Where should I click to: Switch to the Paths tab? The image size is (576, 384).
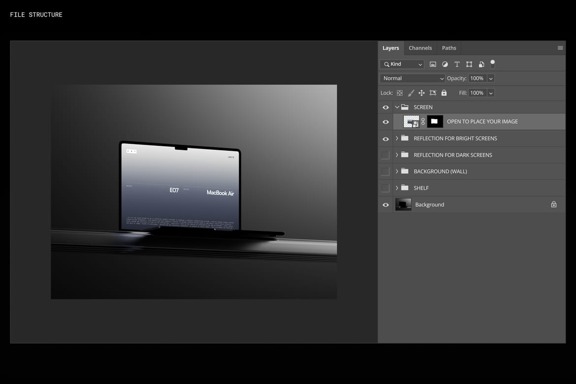(x=449, y=48)
